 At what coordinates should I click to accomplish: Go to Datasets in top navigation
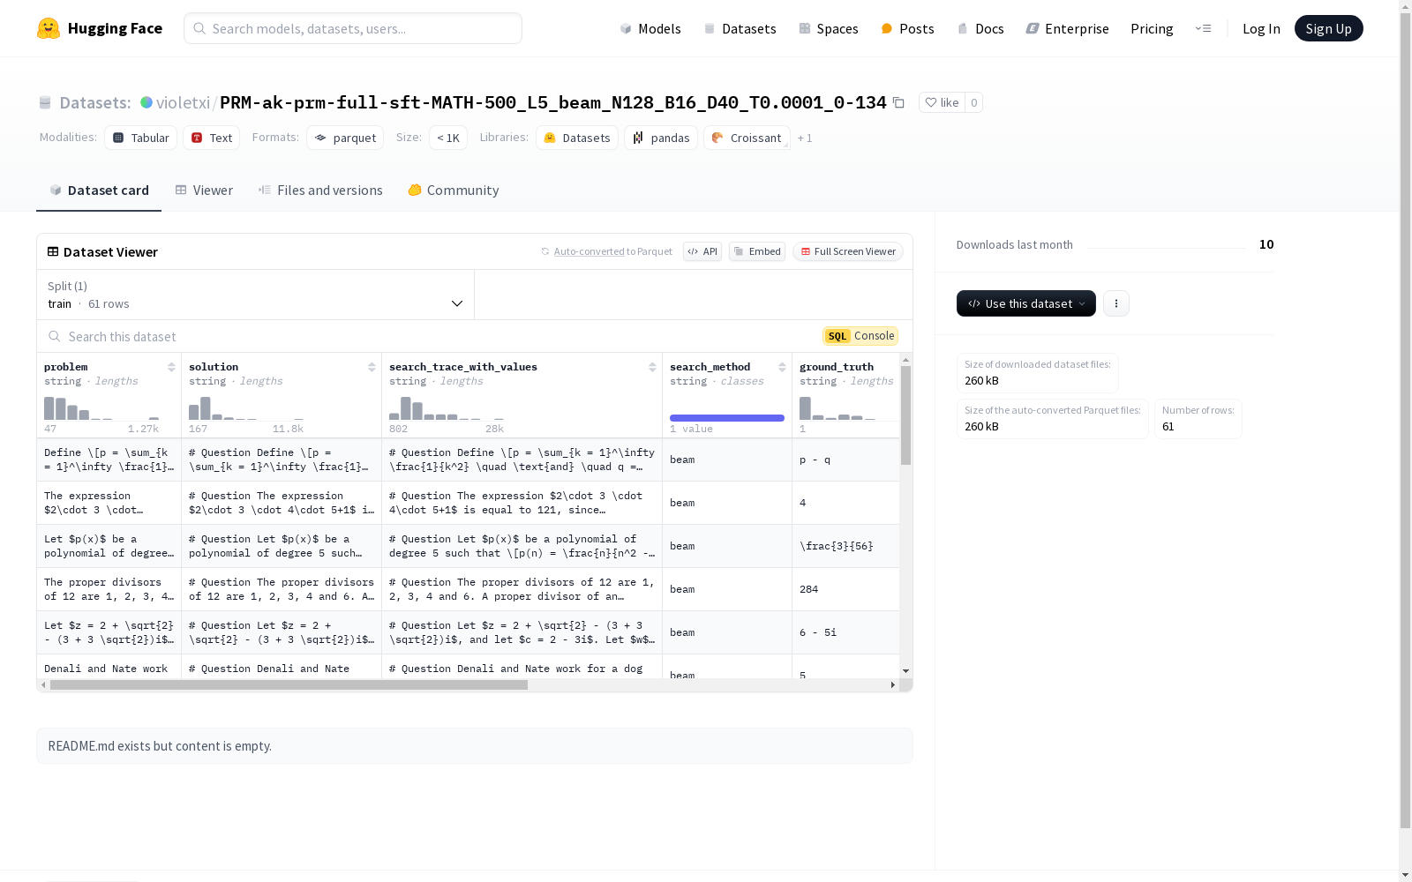click(740, 28)
